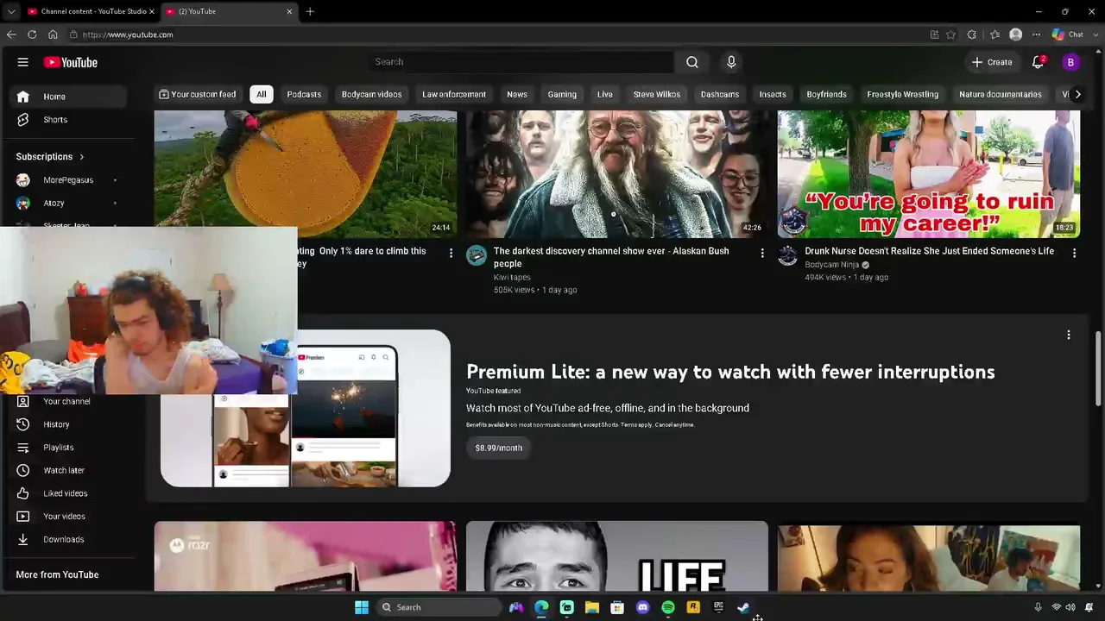The image size is (1105, 621).
Task: Select the Your custom feed chip
Action: pos(197,94)
